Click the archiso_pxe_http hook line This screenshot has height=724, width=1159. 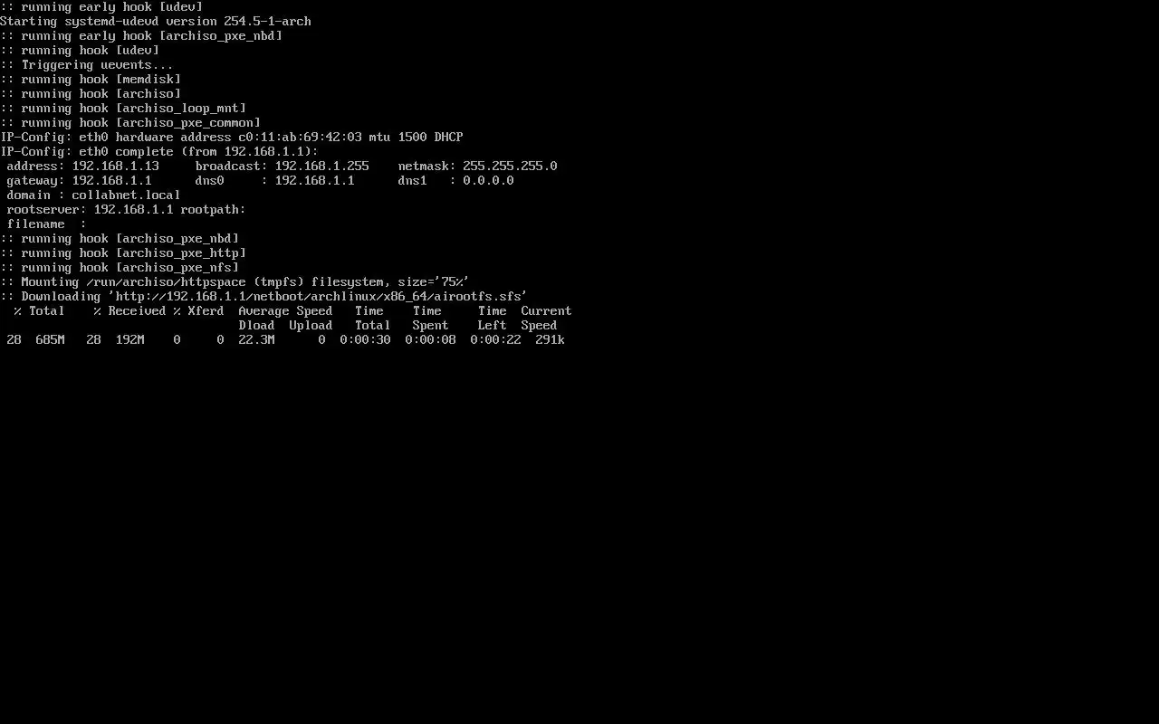(123, 252)
